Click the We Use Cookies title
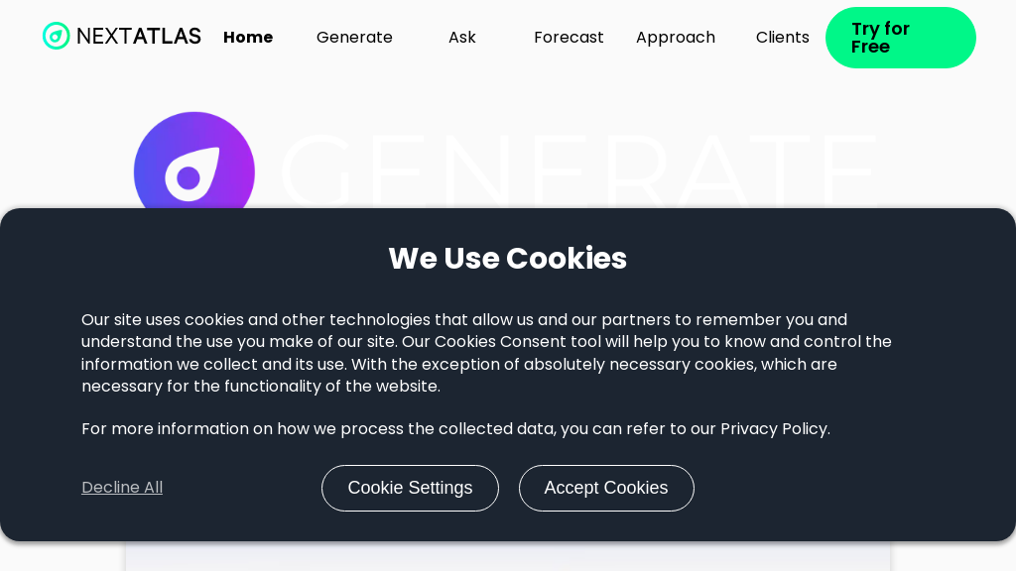This screenshot has height=571, width=1016. 507,259
